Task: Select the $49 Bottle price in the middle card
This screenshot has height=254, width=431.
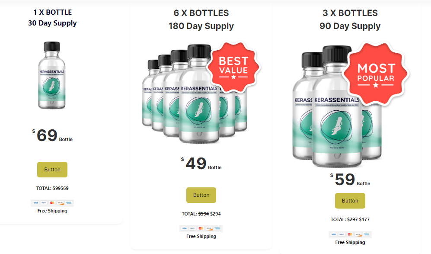Action: (x=201, y=163)
